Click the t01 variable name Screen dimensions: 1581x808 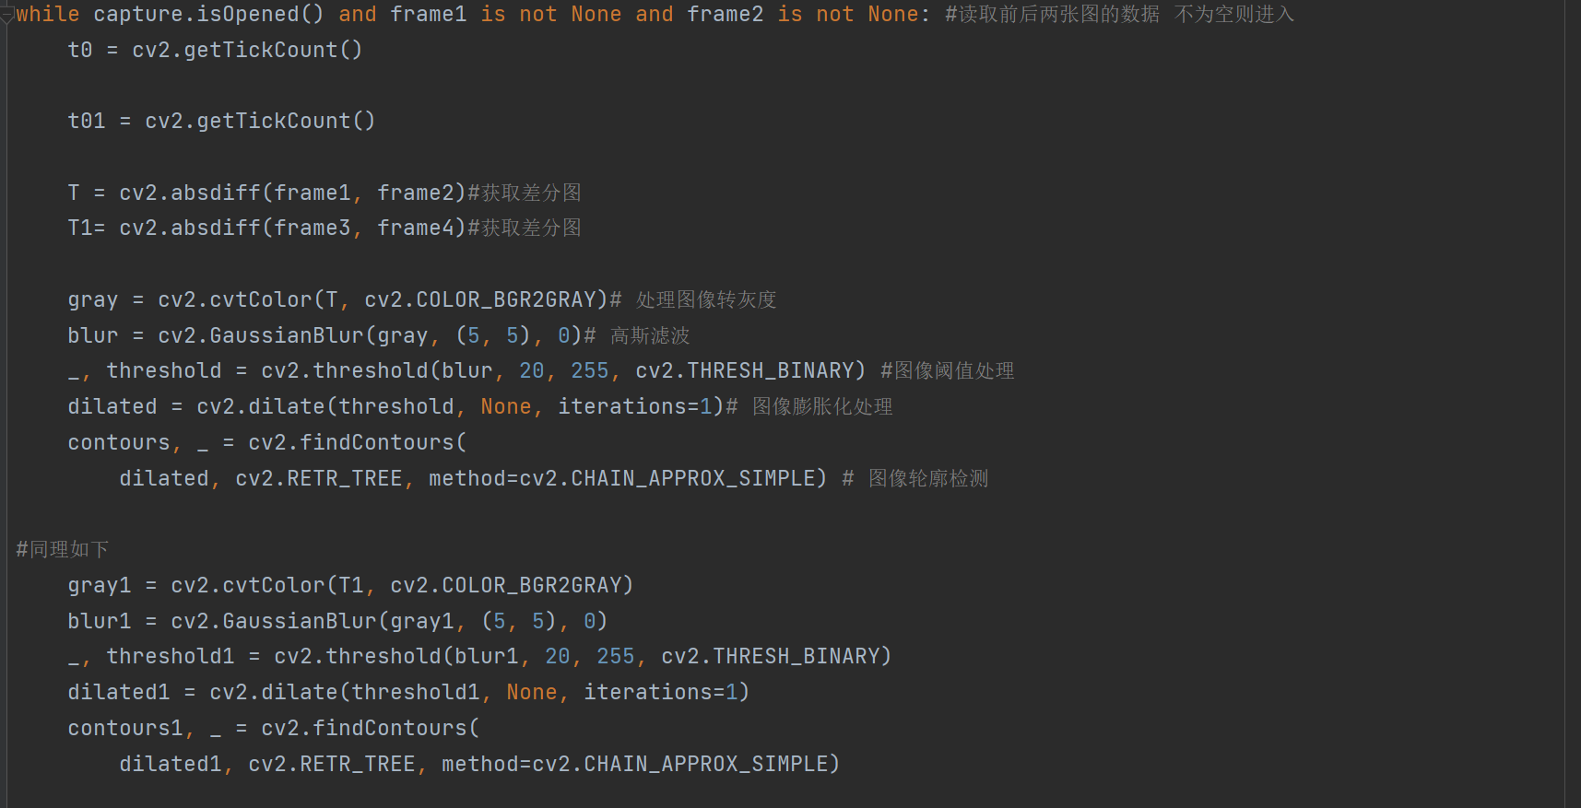coord(87,121)
